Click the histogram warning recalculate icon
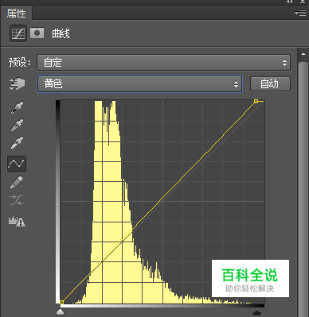This screenshot has width=309, height=317. tap(17, 221)
